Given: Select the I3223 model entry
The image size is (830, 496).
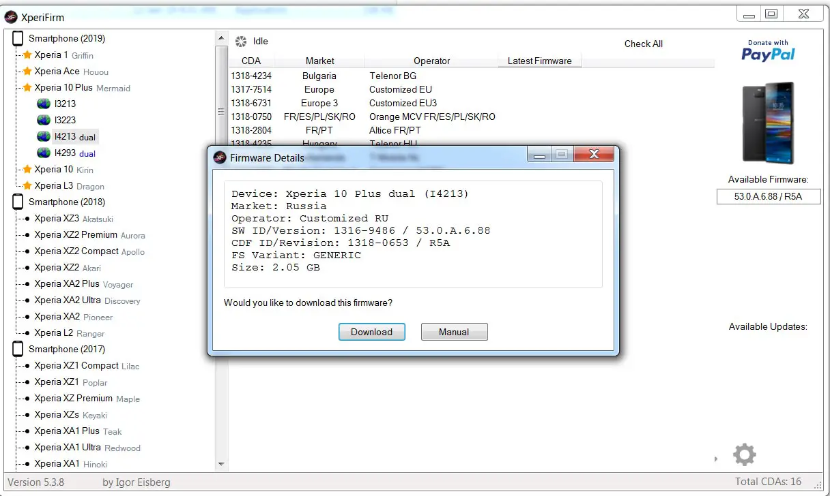Looking at the screenshot, I should click(66, 121).
